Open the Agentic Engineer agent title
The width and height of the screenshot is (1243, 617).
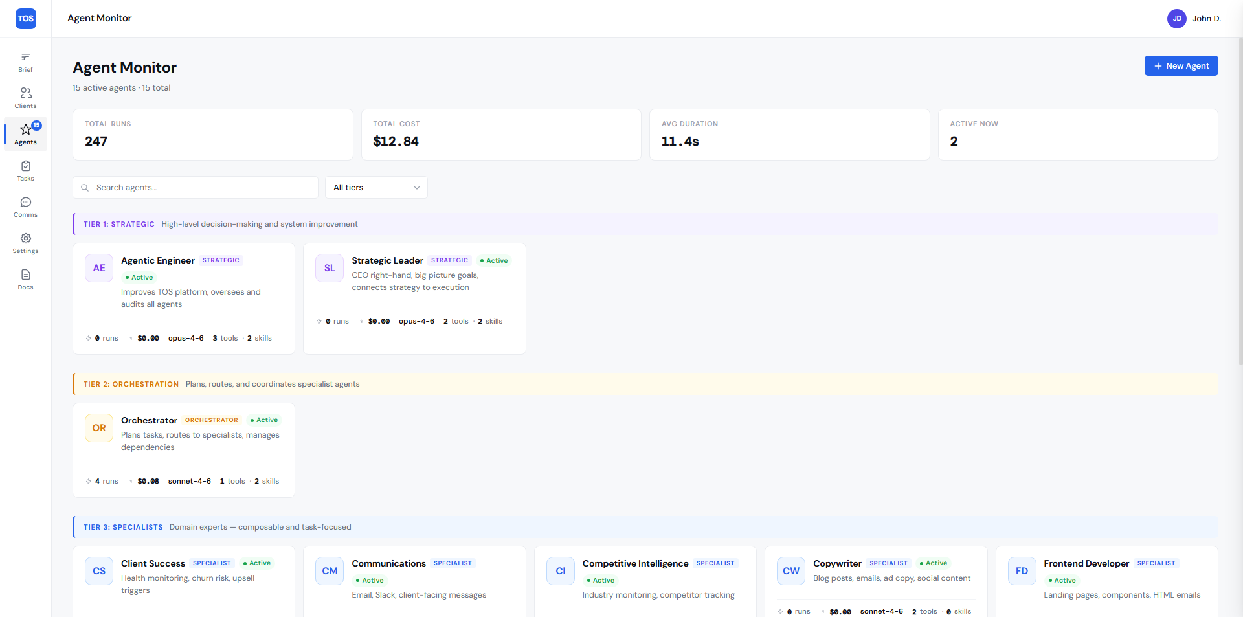click(158, 260)
